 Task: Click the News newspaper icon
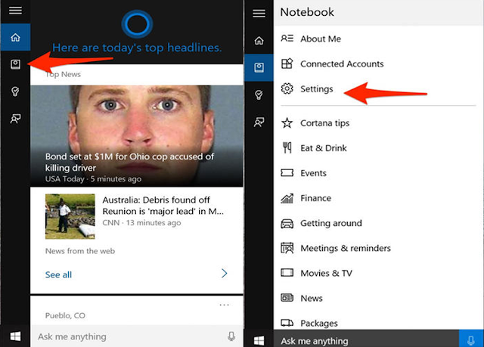[x=287, y=298]
